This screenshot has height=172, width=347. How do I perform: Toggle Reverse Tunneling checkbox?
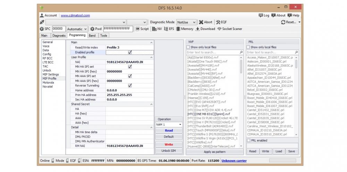point(130,85)
